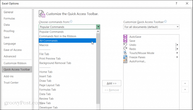Choose Commands Not in the Ribbon
193x110 pixels.
tap(67, 36)
